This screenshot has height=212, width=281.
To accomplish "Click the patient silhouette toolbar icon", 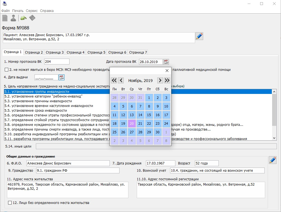I will [x=13, y=18].
